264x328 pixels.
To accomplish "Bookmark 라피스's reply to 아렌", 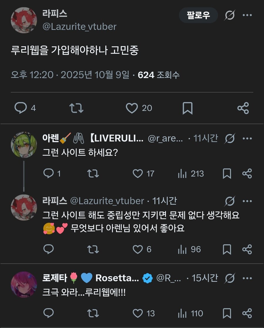I will coord(227,249).
